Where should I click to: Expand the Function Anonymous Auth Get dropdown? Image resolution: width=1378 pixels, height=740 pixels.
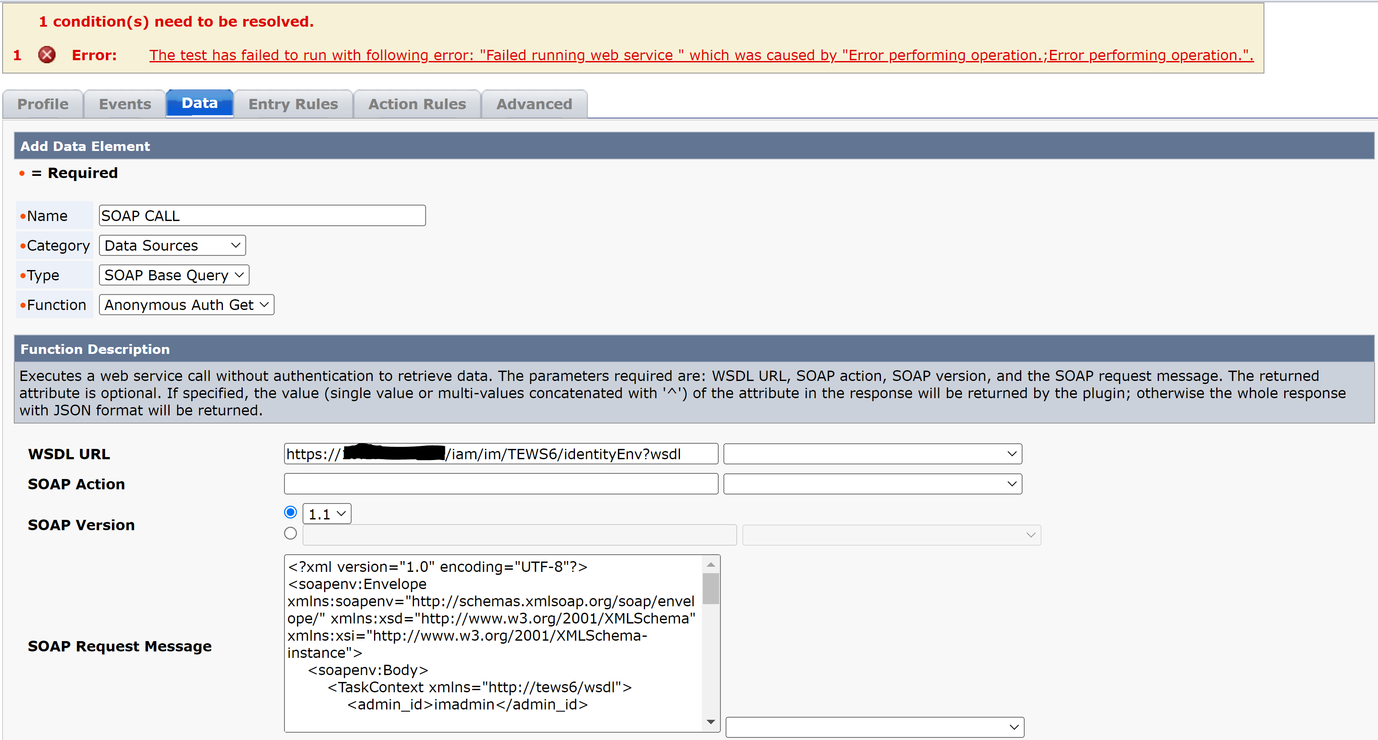click(x=186, y=304)
